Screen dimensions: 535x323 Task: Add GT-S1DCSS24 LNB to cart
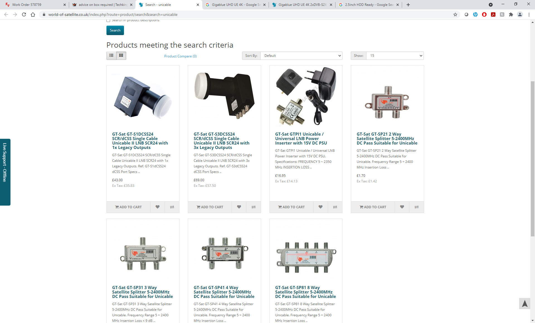[128, 207]
